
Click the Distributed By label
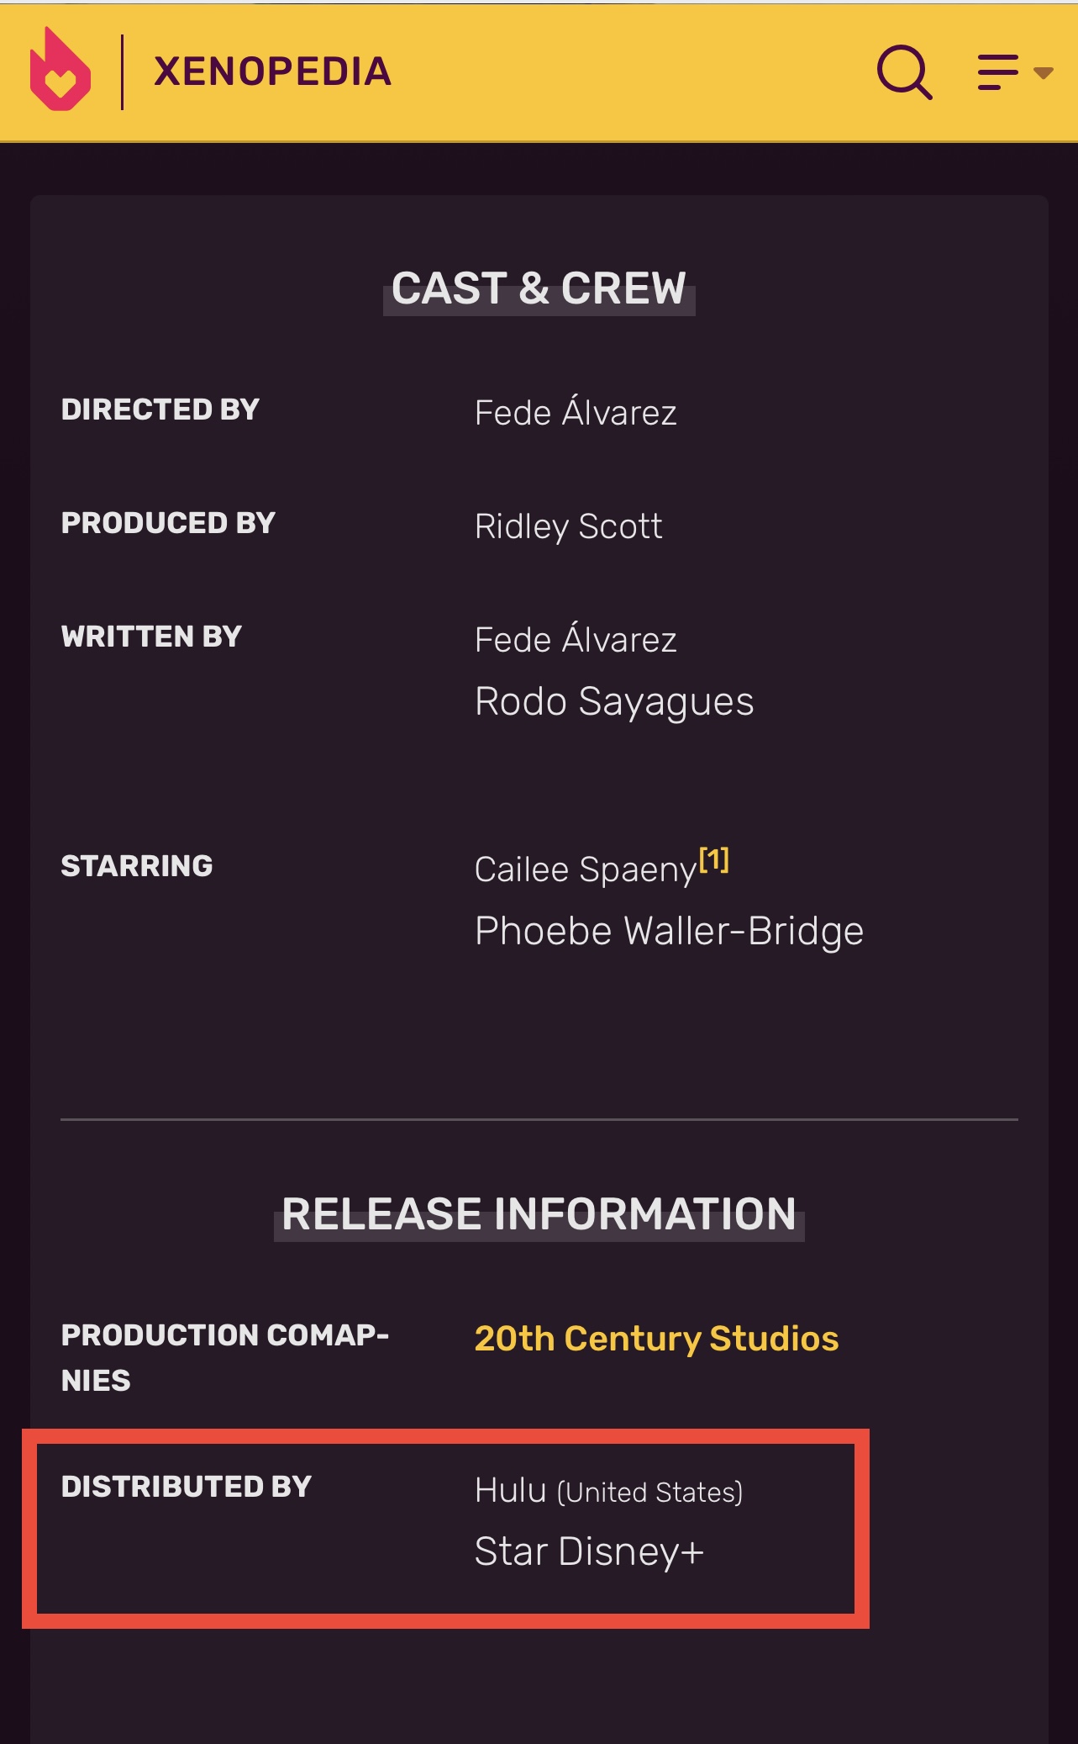coord(187,1487)
